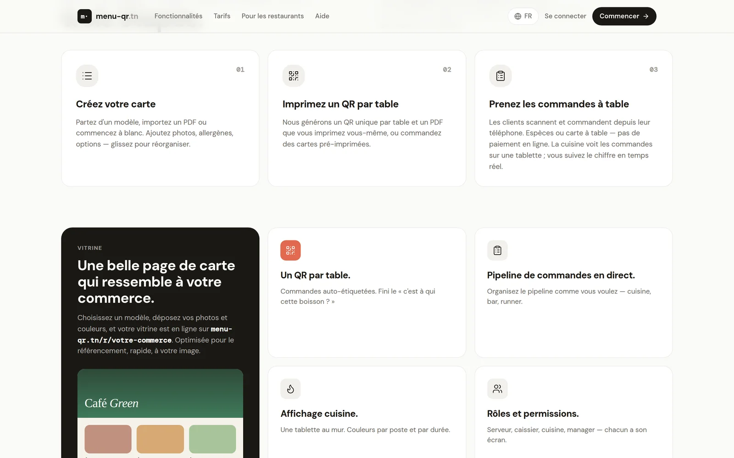Click the Imprimez un QR par table heading
This screenshot has height=458, width=734.
(340, 104)
